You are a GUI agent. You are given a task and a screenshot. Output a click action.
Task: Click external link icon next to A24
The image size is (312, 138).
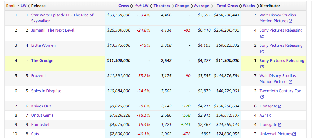coord(269,115)
